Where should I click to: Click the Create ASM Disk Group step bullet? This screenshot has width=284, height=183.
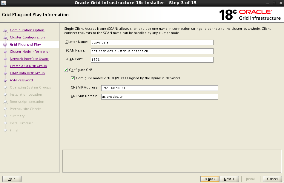pyautogui.click(x=5, y=66)
